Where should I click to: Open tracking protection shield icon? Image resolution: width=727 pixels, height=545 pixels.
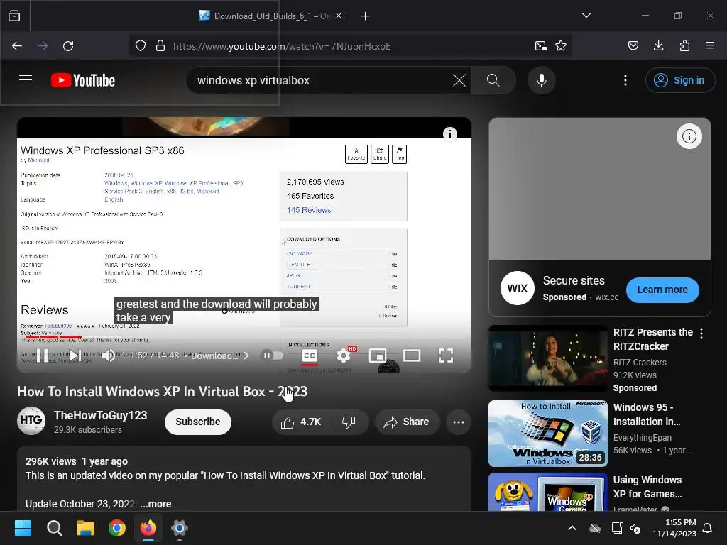[141, 46]
